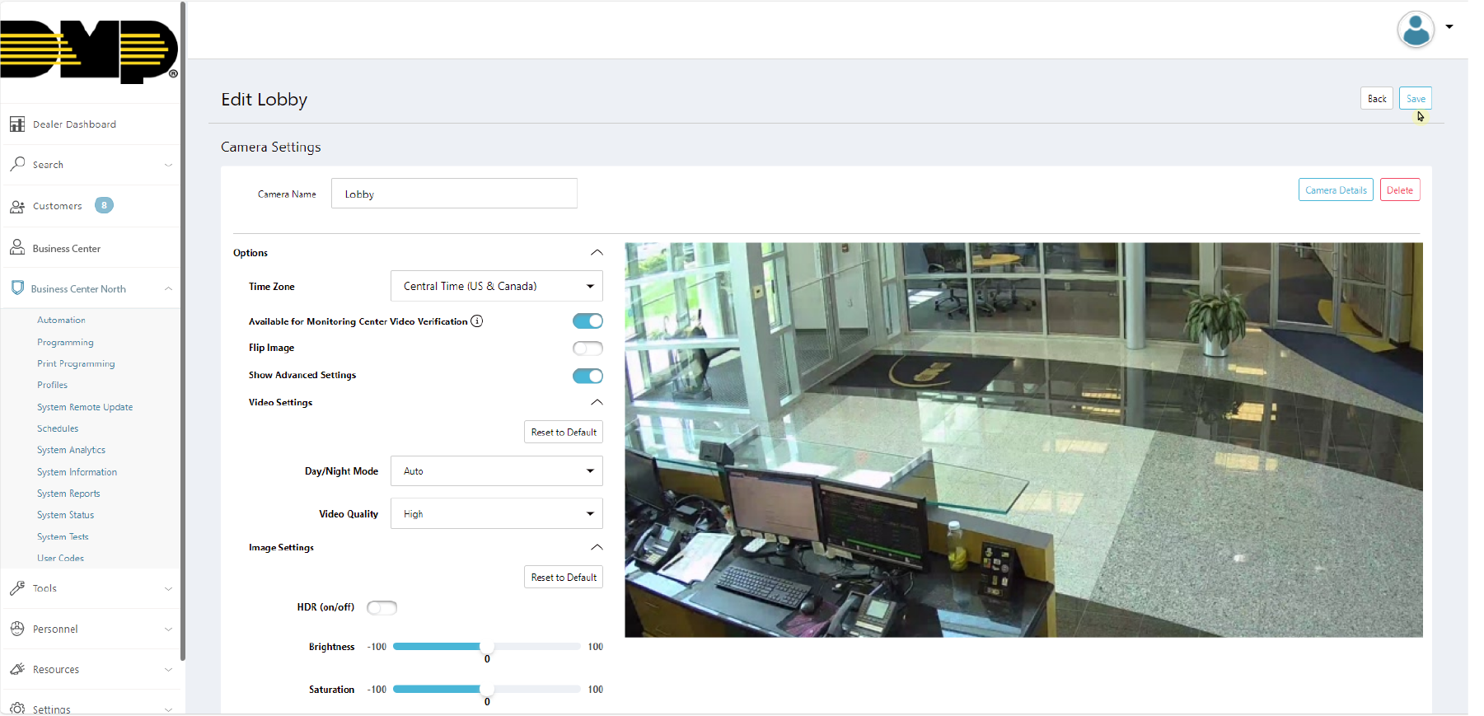The height and width of the screenshot is (716, 1484).
Task: Click the Camera Name input field
Action: coord(454,194)
